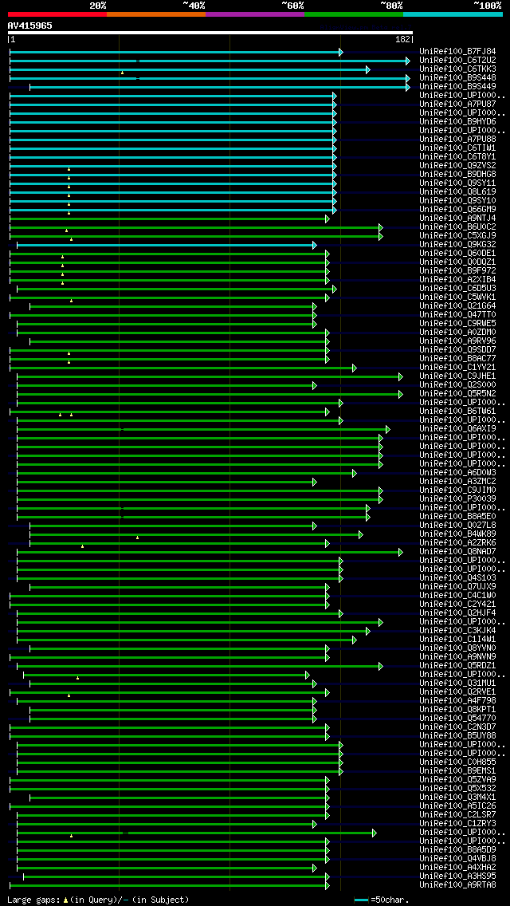Image resolution: width=510 pixels, height=906 pixels.
Task: Select hit label UniRef100_A9RV96
Action: tap(457, 341)
